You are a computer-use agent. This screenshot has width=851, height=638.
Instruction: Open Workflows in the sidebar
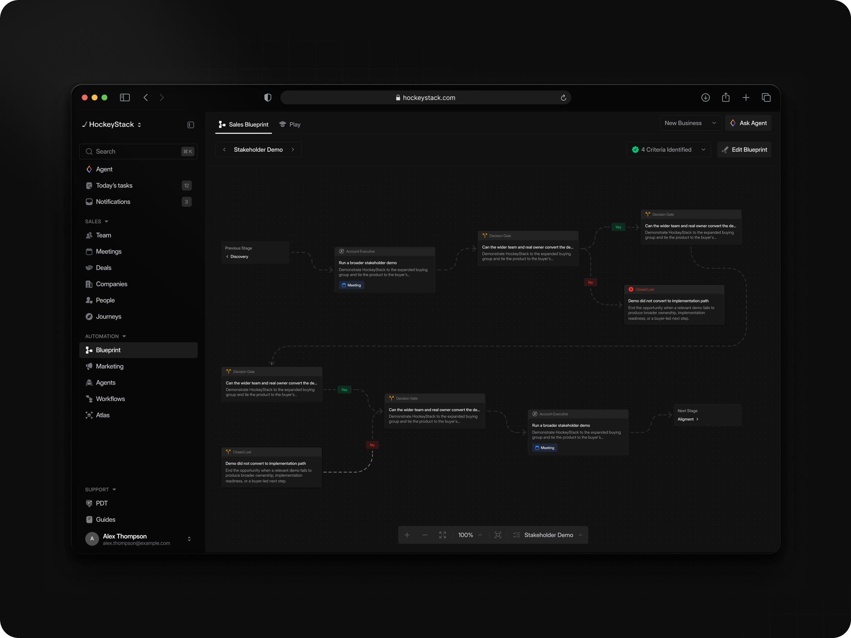coord(139,399)
